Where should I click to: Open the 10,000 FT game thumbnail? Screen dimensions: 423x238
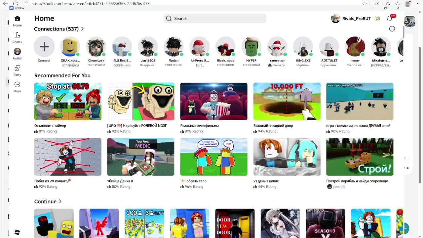[x=287, y=101]
